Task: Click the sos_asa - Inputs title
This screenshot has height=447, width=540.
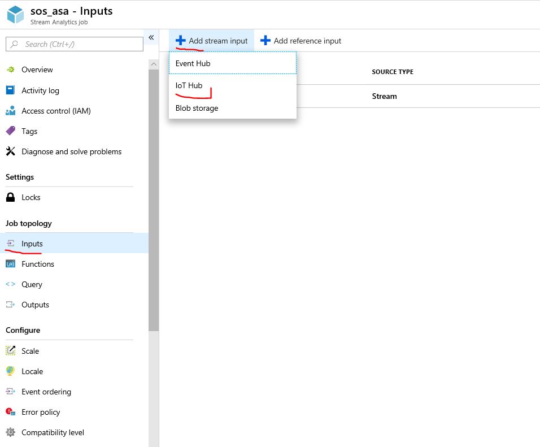Action: [71, 11]
